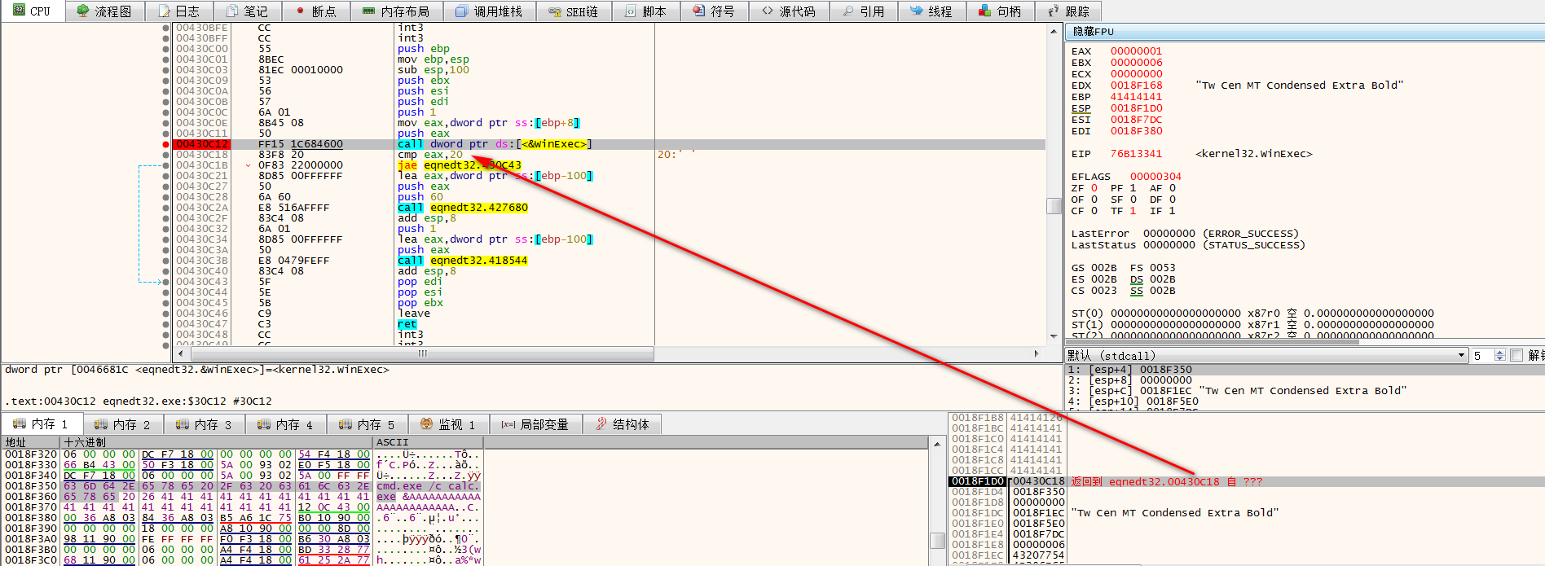Open the 引用 references tab icon

coord(848,11)
